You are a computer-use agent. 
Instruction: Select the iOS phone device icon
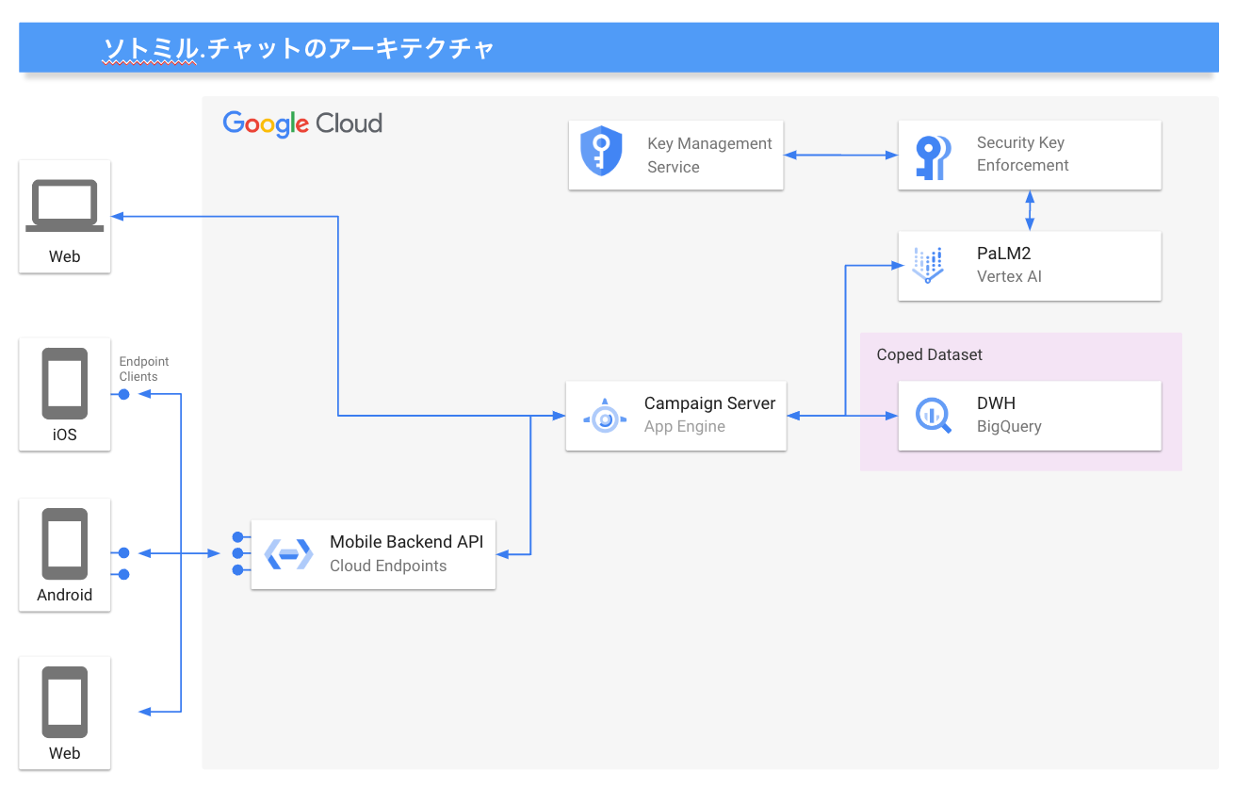[x=65, y=384]
